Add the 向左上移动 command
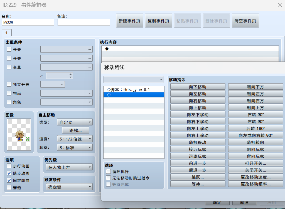This screenshot has width=285, height=209. pyautogui.click(x=198, y=128)
